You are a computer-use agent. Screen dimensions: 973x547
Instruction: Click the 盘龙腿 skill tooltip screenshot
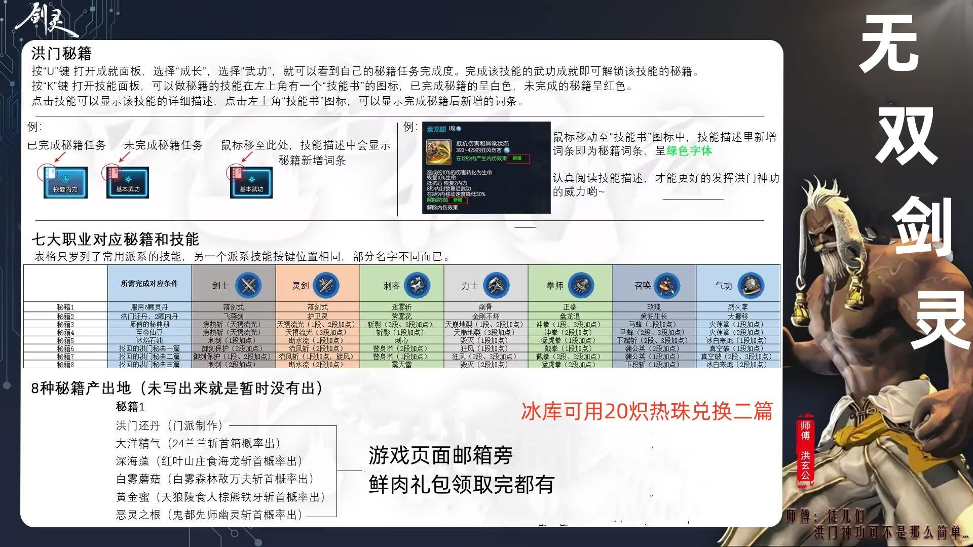coord(486,167)
